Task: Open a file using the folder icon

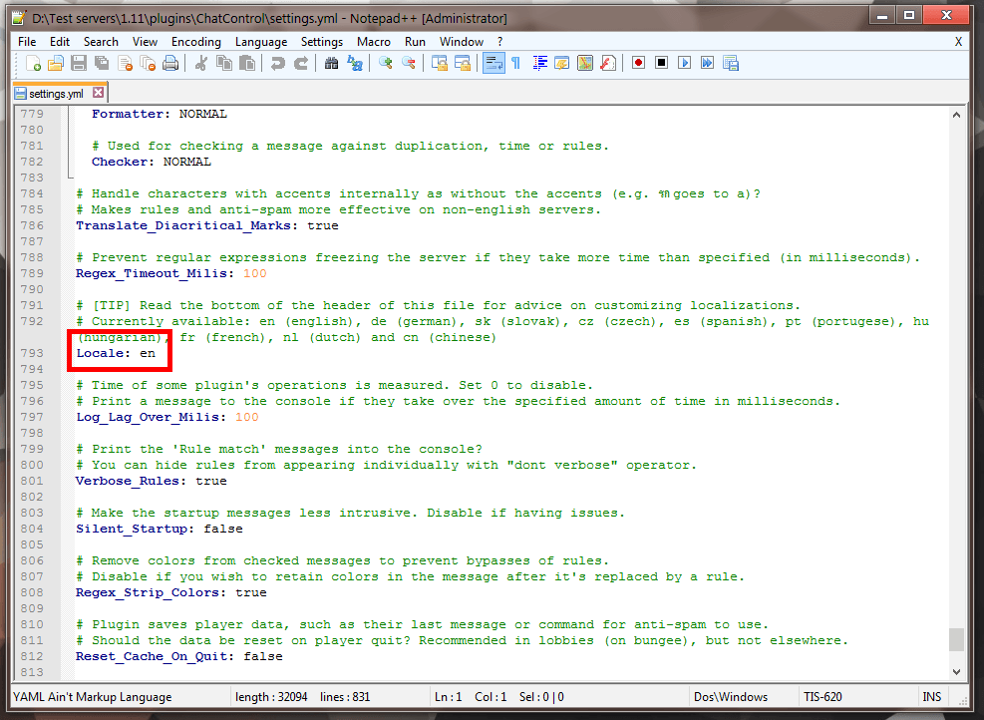Action: pos(56,64)
